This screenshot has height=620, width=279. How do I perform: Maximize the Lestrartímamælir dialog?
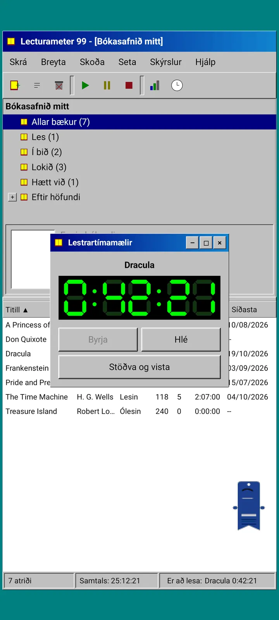(206, 243)
